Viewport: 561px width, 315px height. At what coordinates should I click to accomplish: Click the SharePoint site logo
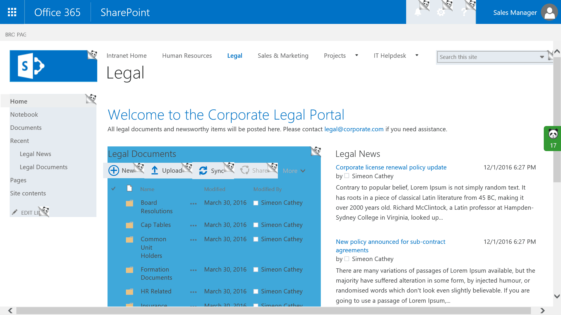[53, 66]
